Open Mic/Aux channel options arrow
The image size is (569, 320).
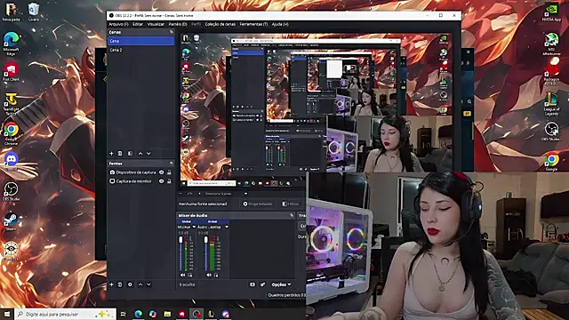pyautogui.click(x=194, y=227)
